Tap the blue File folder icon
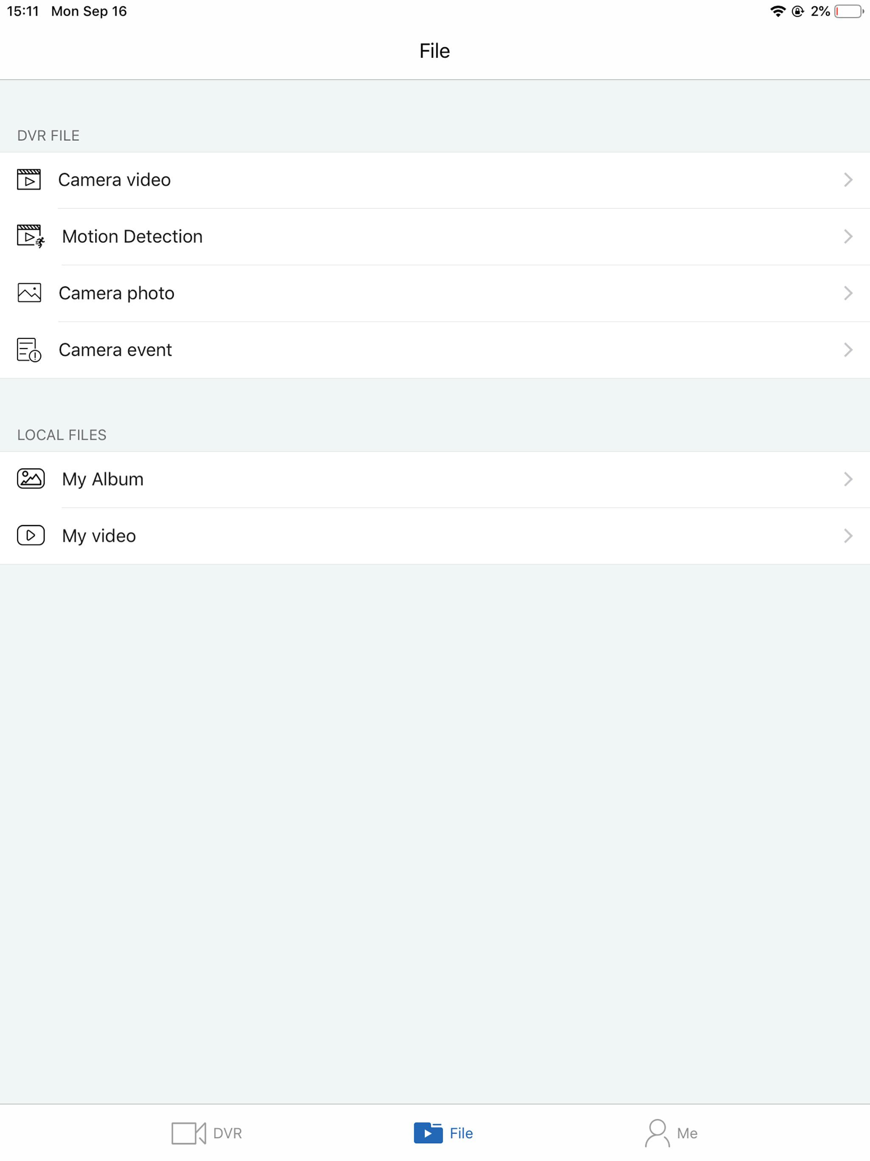 (428, 1133)
